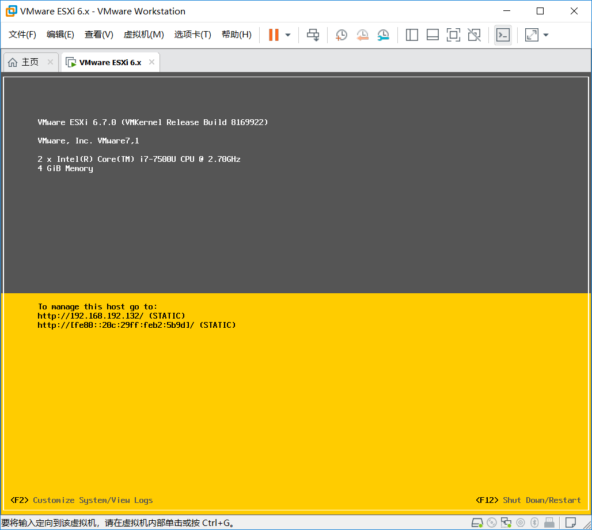Click the VMware ESXi 6.7.0 build text
Screen dimensions: 592x530
click(153, 122)
